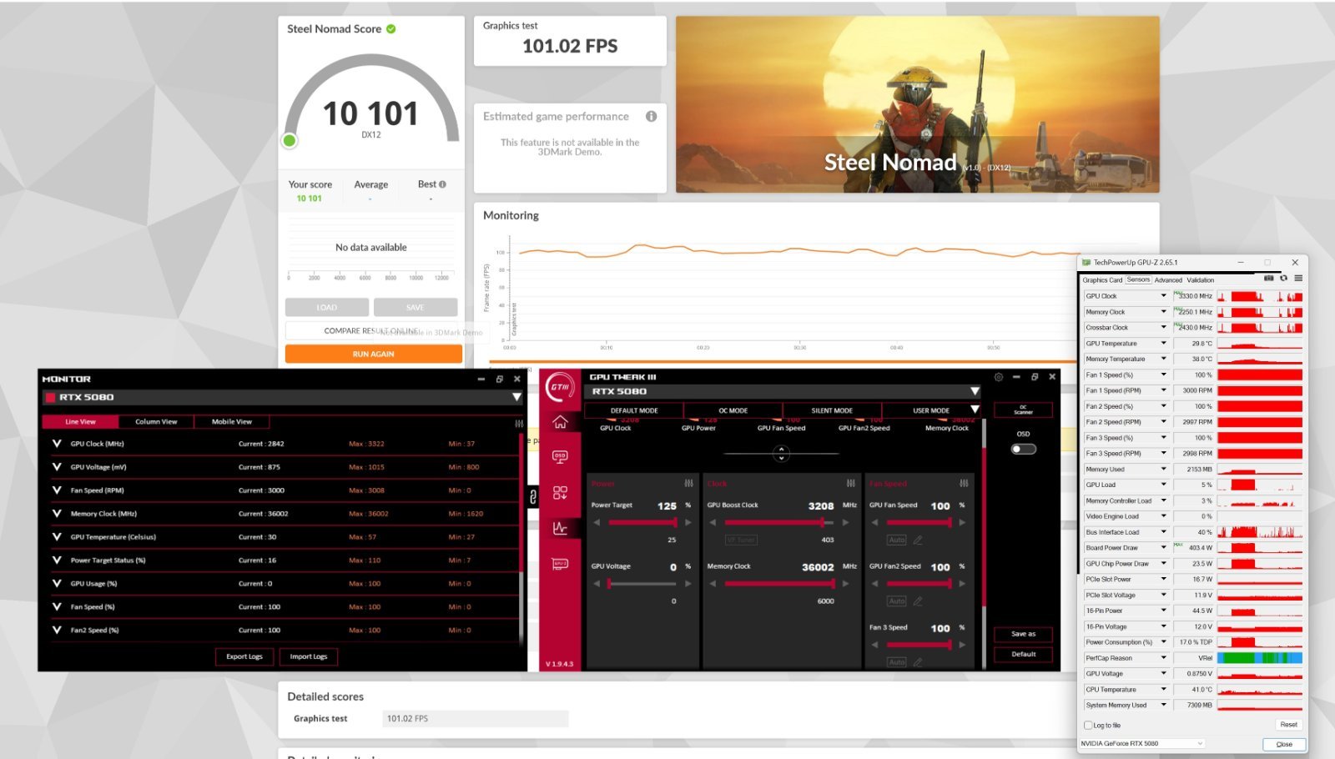Open monitor graph icon in GPU Tweak sidebar
1335x759 pixels.
(x=560, y=528)
